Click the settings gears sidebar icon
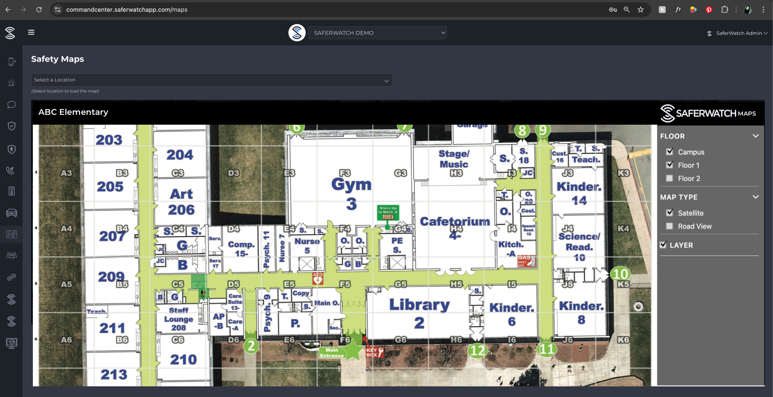The width and height of the screenshot is (773, 397). click(x=12, y=277)
